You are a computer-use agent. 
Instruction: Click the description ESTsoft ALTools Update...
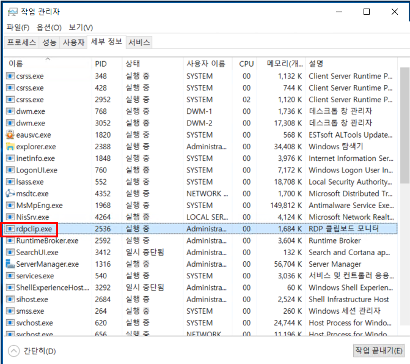pos(350,135)
